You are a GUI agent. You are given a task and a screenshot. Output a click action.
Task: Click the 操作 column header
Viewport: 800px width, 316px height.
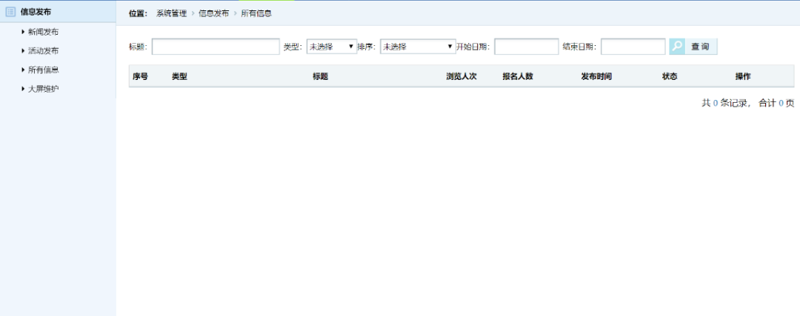click(743, 76)
